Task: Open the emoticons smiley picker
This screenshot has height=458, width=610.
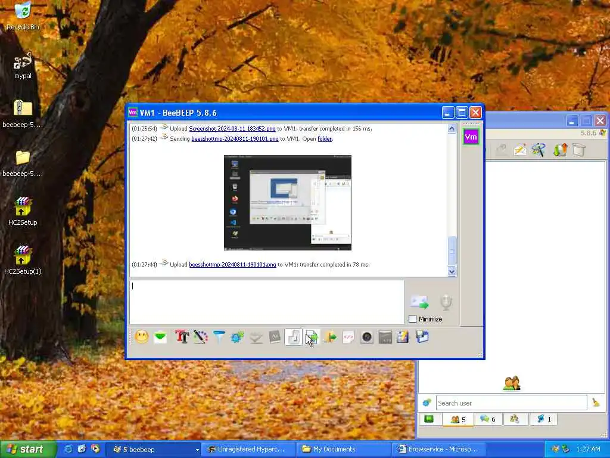Action: (142, 337)
